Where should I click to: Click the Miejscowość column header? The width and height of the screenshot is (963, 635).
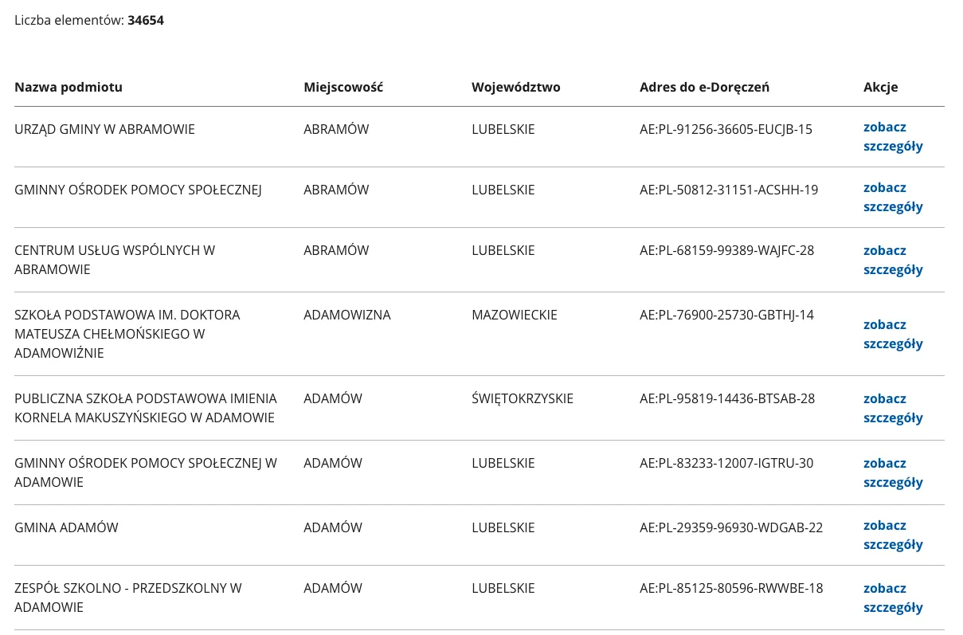343,87
